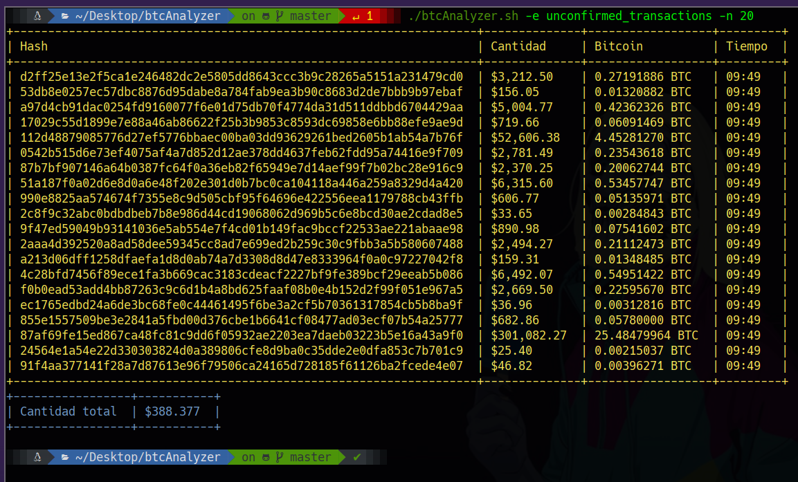798x482 pixels.
Task: Click the Bitcoin column header
Action: [x=618, y=46]
